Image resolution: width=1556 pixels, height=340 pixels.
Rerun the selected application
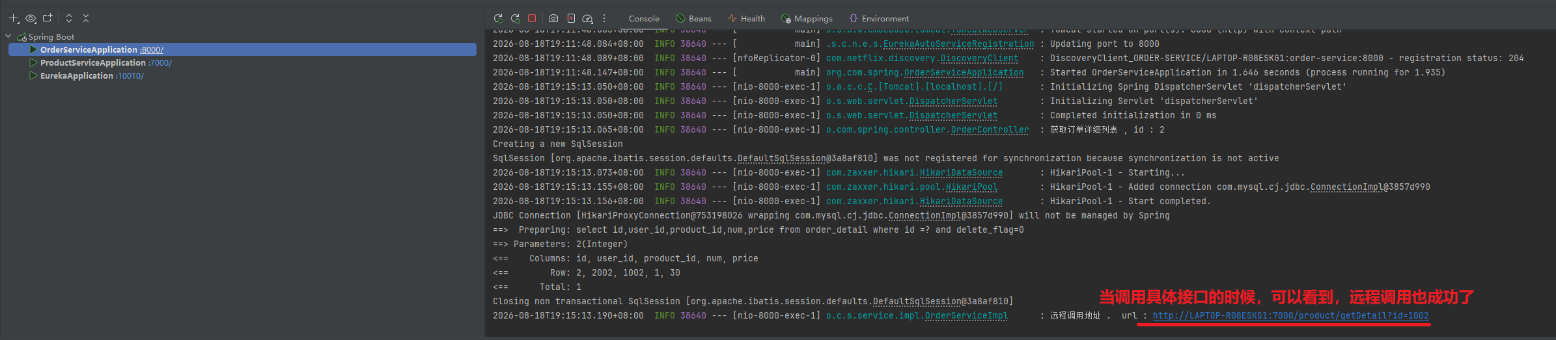[498, 18]
